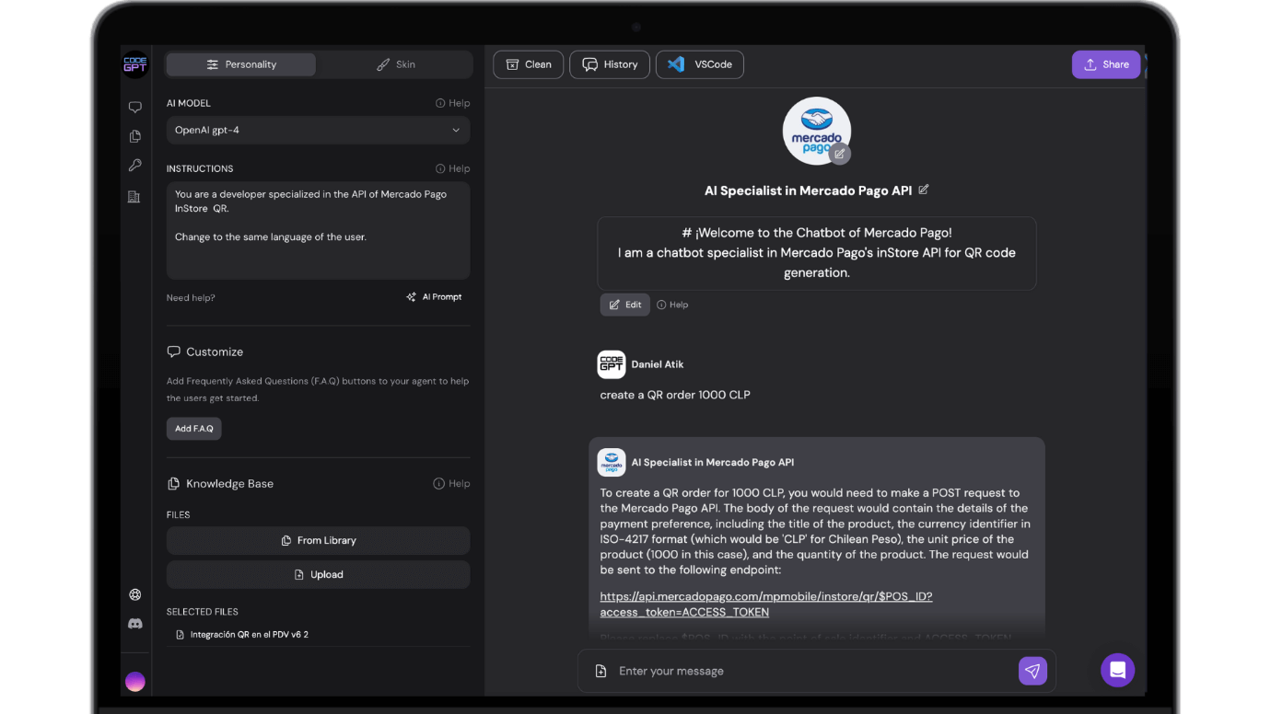Screen dimensions: 1271x714
Task: Open Help next to INSTRUCTIONS
Action: point(452,168)
